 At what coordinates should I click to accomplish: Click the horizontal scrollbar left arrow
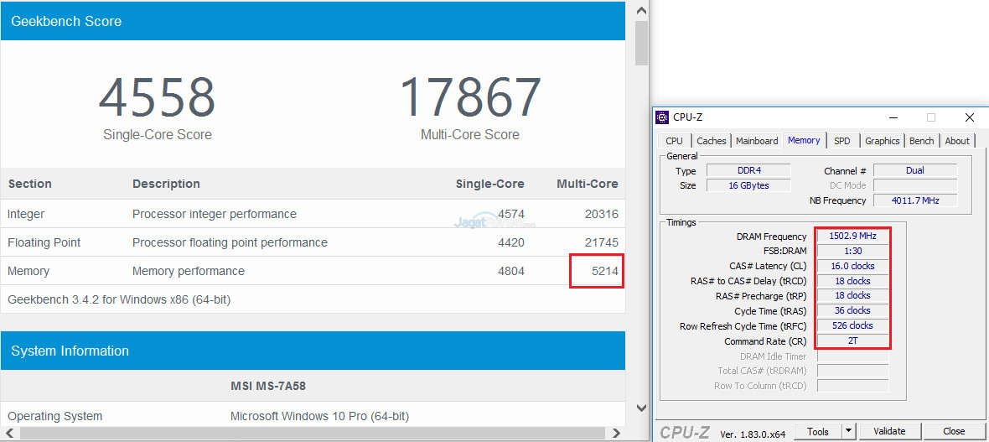[x=10, y=433]
